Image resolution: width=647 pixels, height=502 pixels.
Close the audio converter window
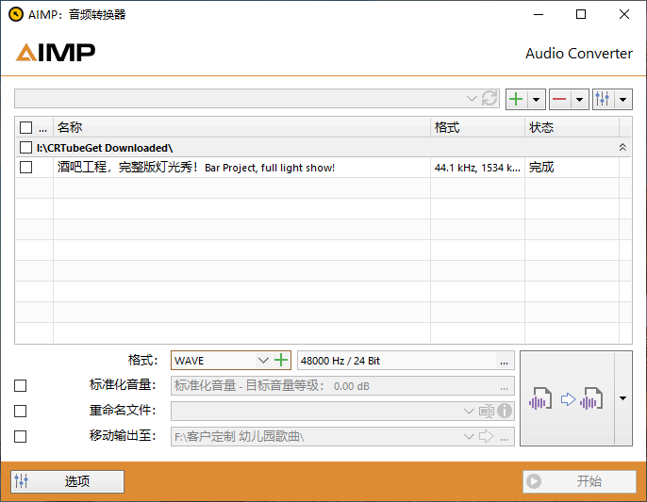[624, 14]
